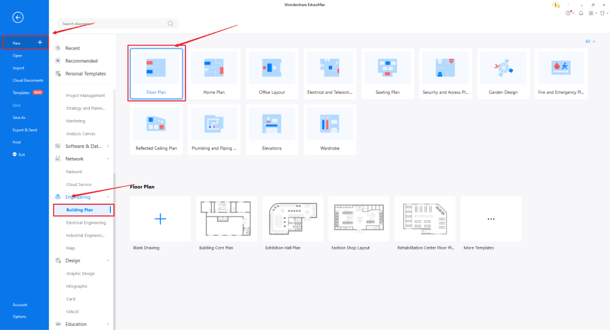The height and width of the screenshot is (330, 610).
Task: Select the Elevations icon
Action: 272,124
